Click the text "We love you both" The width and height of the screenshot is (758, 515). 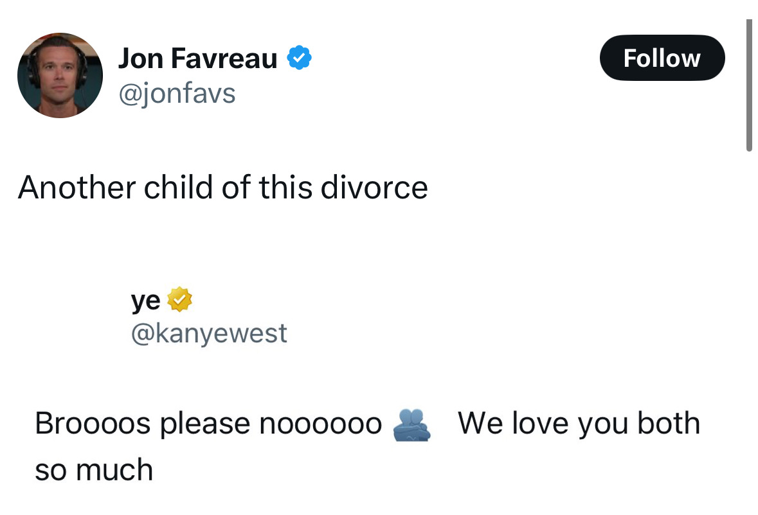click(x=579, y=423)
